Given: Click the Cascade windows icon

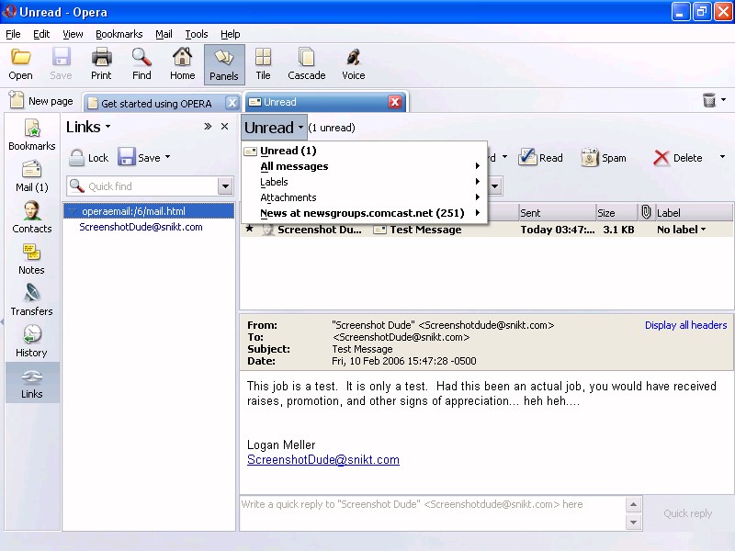Looking at the screenshot, I should click(x=306, y=64).
